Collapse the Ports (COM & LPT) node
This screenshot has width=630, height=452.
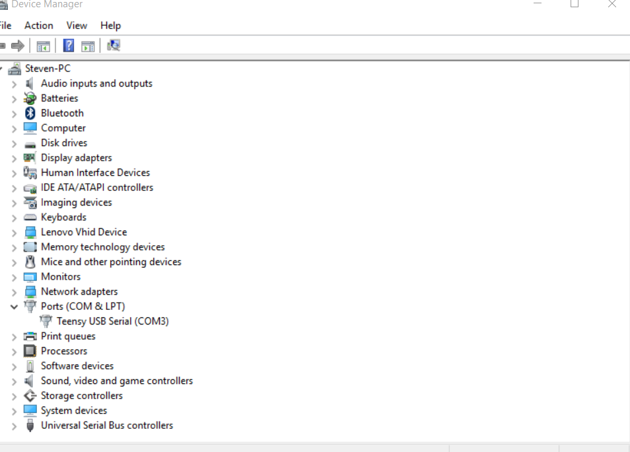(x=14, y=307)
